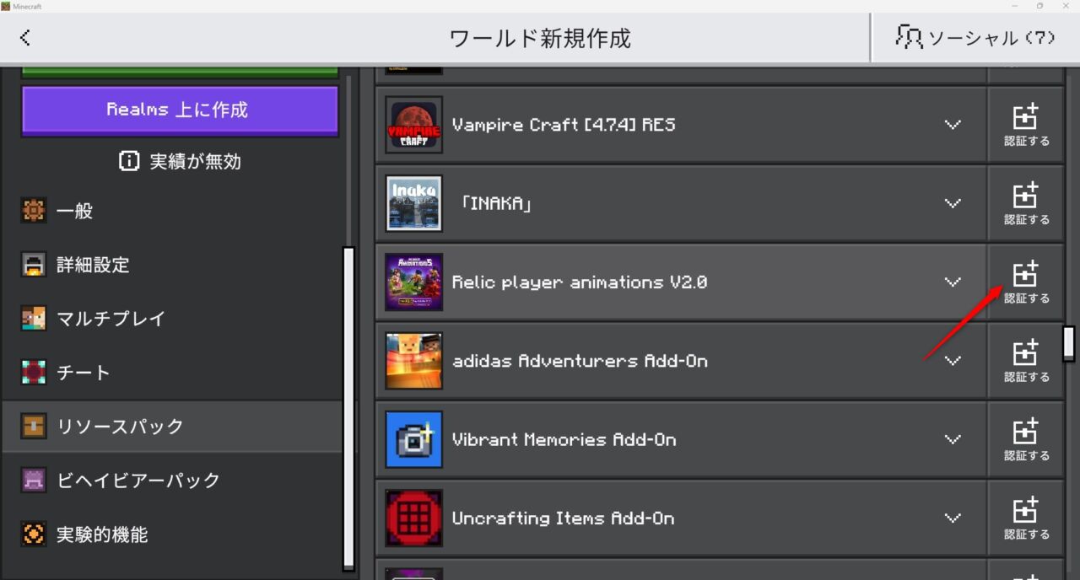
Task: Activate Vibrant Memories Add-On with 認証する
Action: 1026,439
